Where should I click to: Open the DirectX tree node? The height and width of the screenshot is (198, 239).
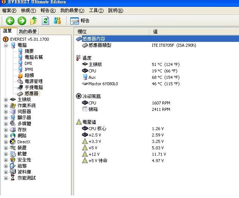(23, 142)
